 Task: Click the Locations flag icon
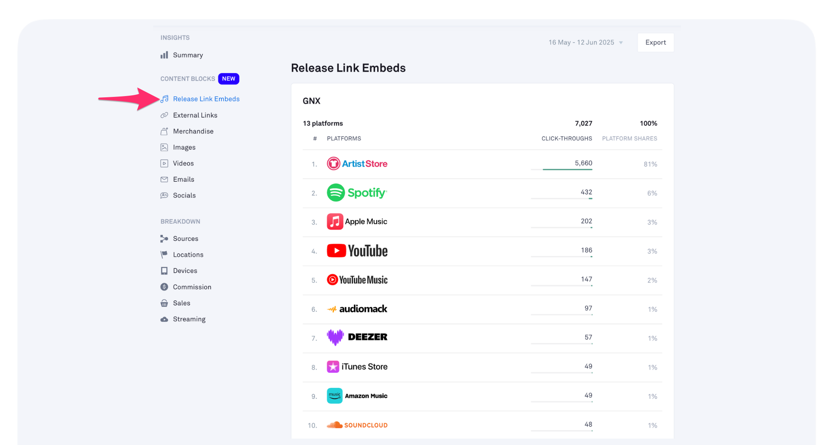pyautogui.click(x=164, y=254)
